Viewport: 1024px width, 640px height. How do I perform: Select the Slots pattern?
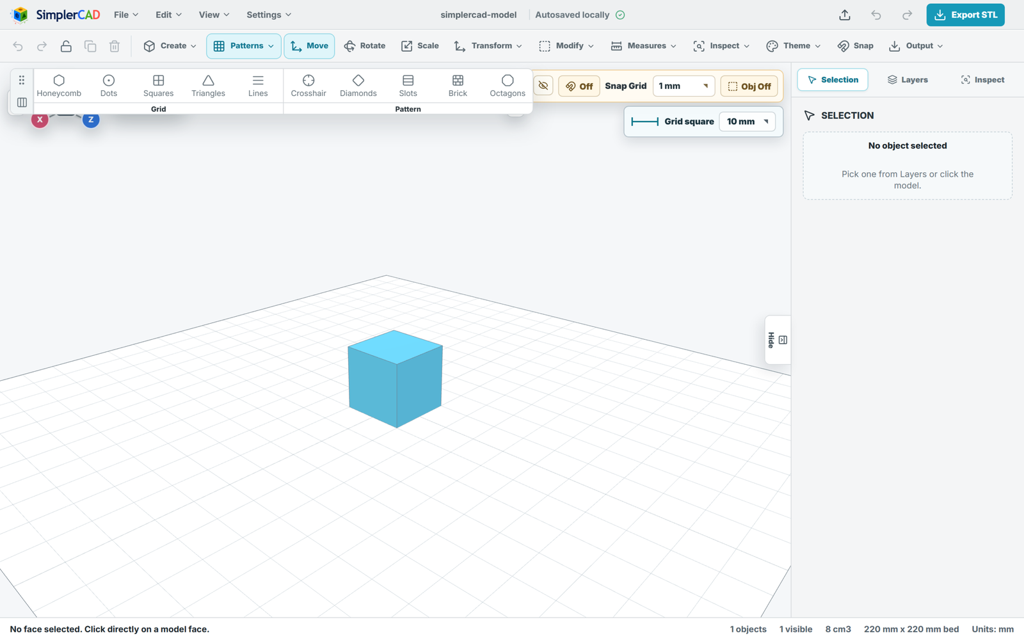[408, 86]
